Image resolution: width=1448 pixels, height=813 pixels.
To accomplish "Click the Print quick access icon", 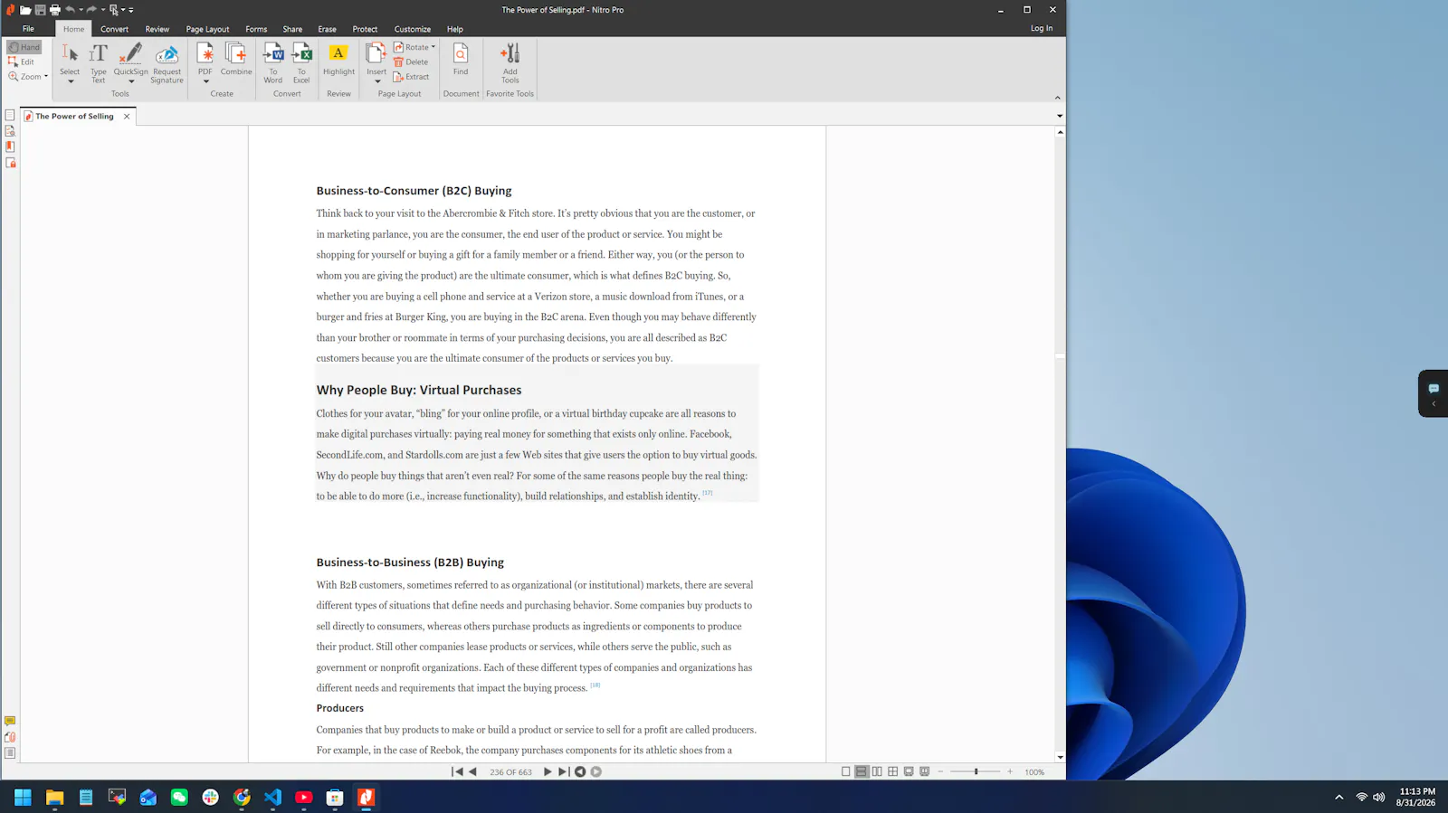I will tap(54, 10).
